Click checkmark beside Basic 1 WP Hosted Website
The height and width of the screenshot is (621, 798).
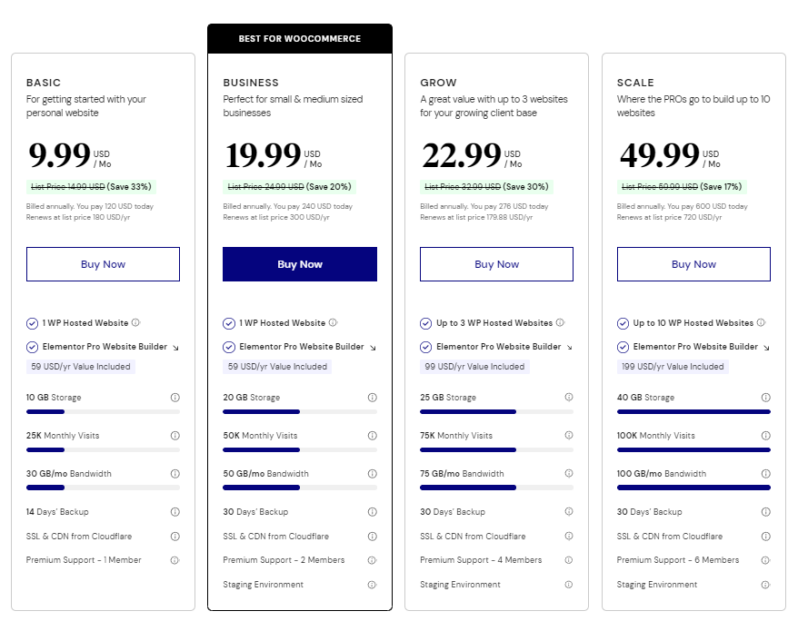coord(32,323)
